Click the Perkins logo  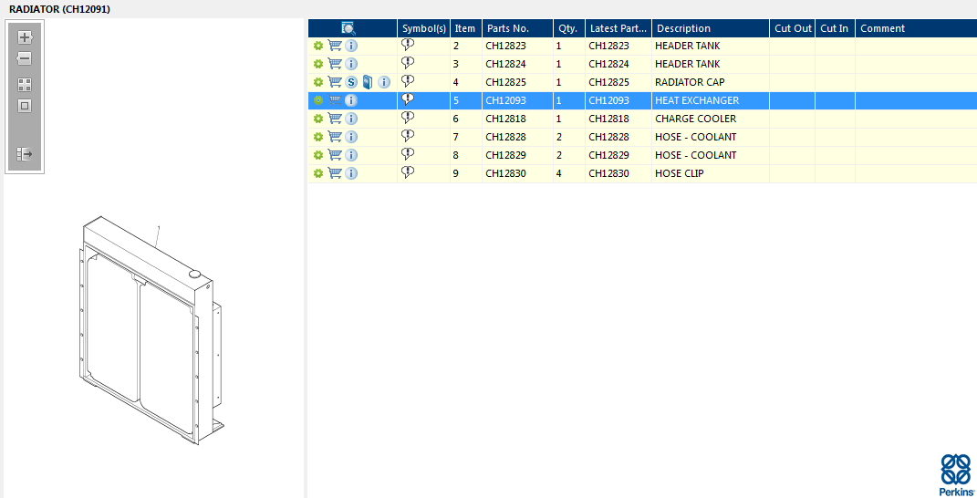coord(955,473)
